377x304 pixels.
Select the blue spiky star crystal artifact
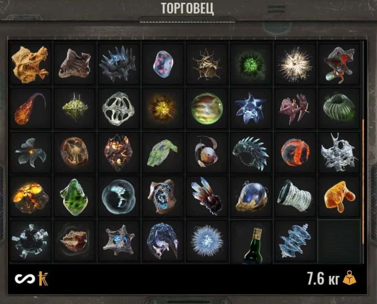coord(250,108)
